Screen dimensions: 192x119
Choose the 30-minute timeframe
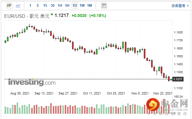[x=53, y=6]
